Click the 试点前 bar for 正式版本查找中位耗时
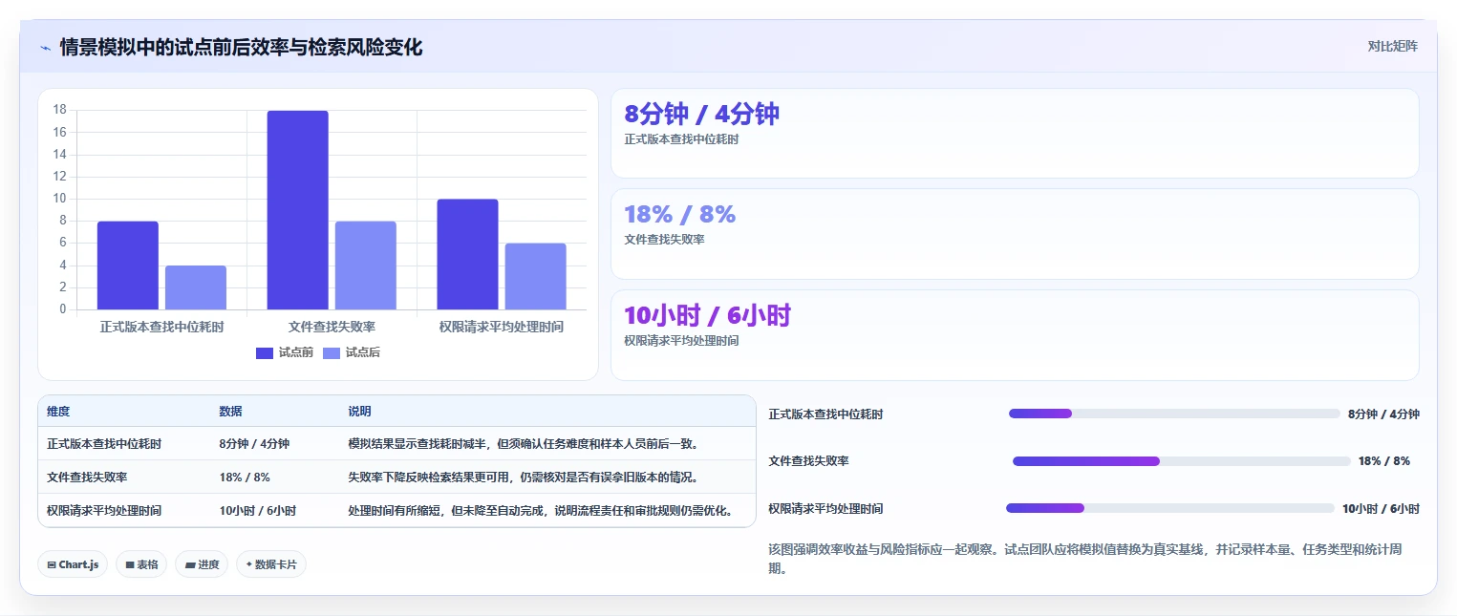Viewport: 1457px width, 616px height. [x=128, y=266]
